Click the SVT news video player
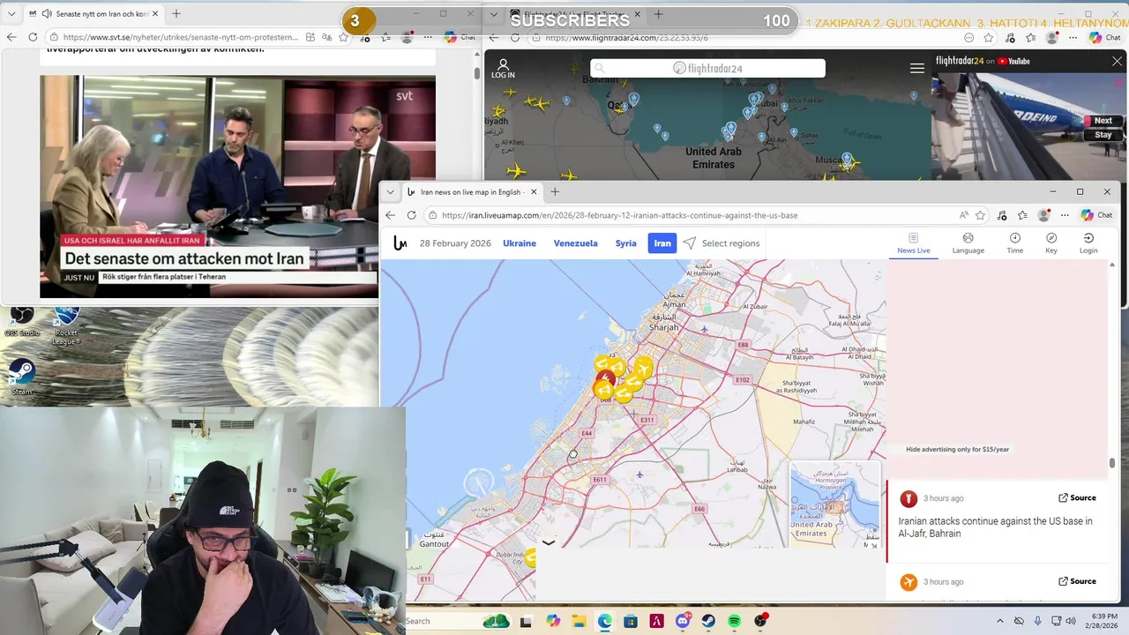This screenshot has width=1129, height=635. click(x=237, y=187)
